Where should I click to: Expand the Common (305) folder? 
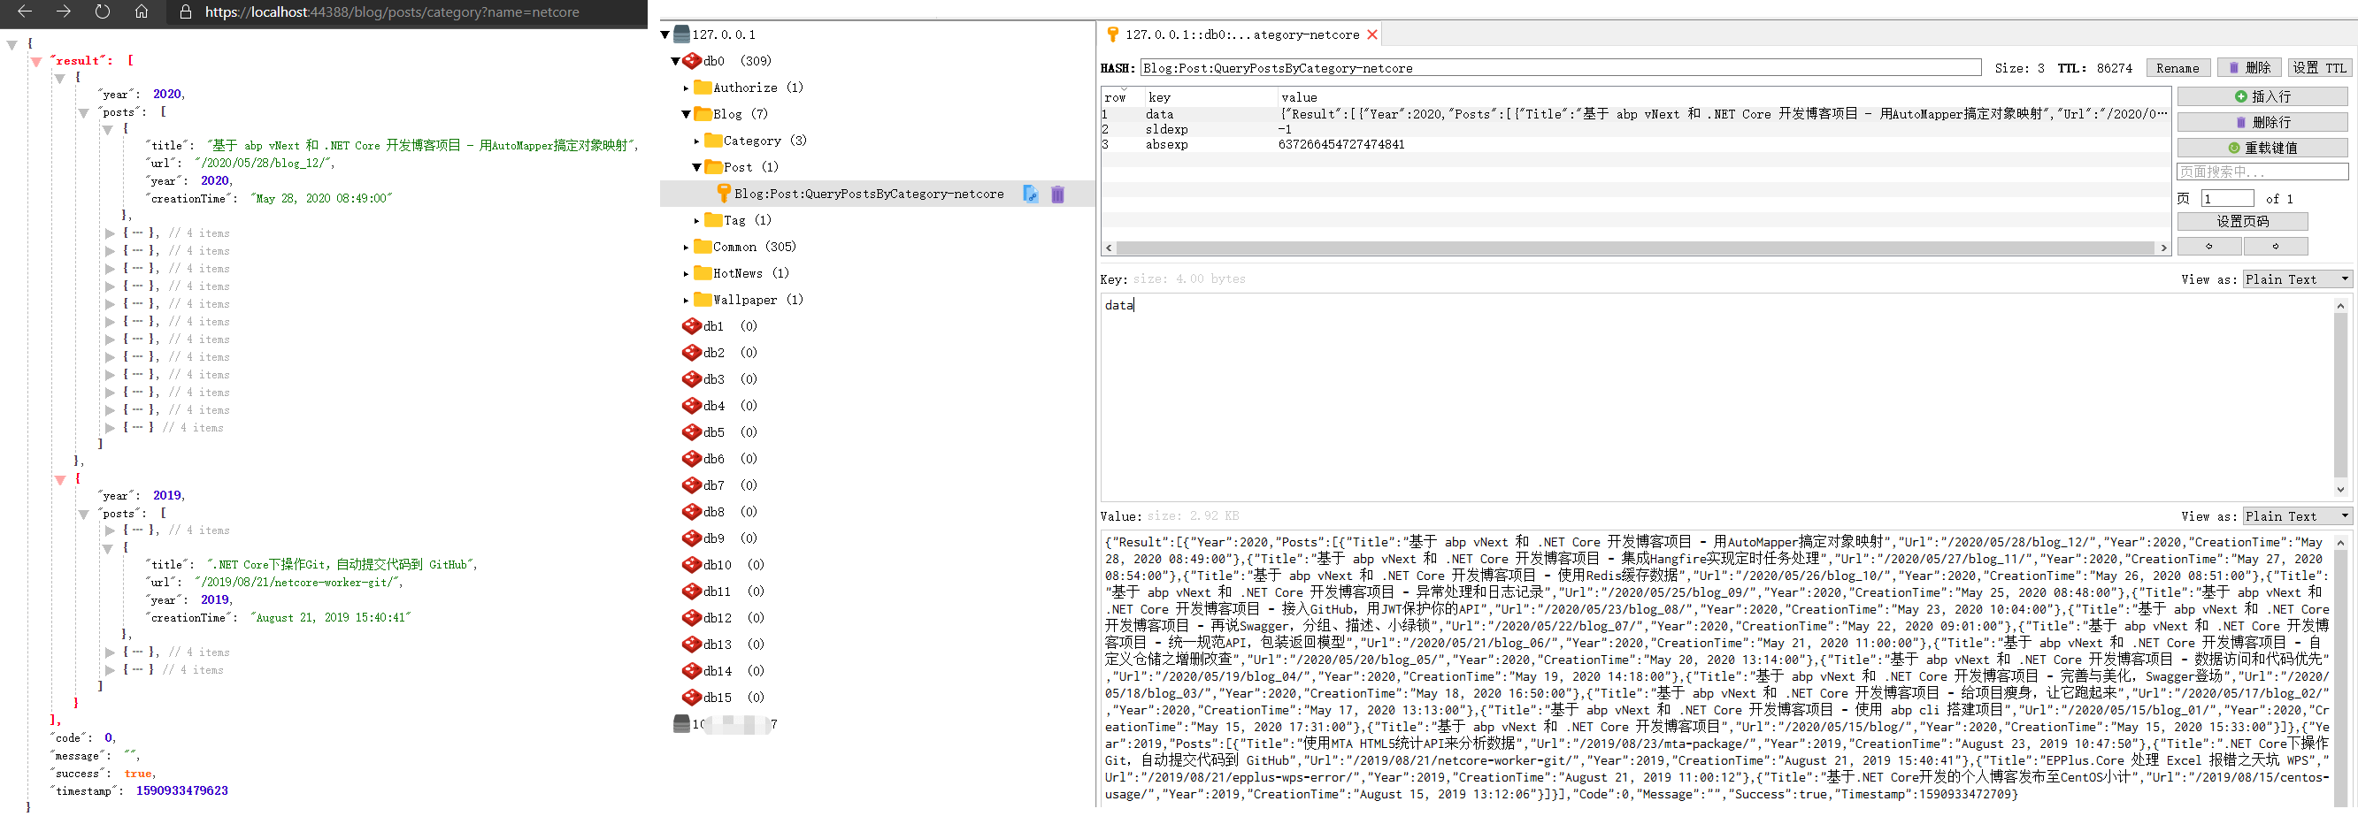pyautogui.click(x=686, y=247)
